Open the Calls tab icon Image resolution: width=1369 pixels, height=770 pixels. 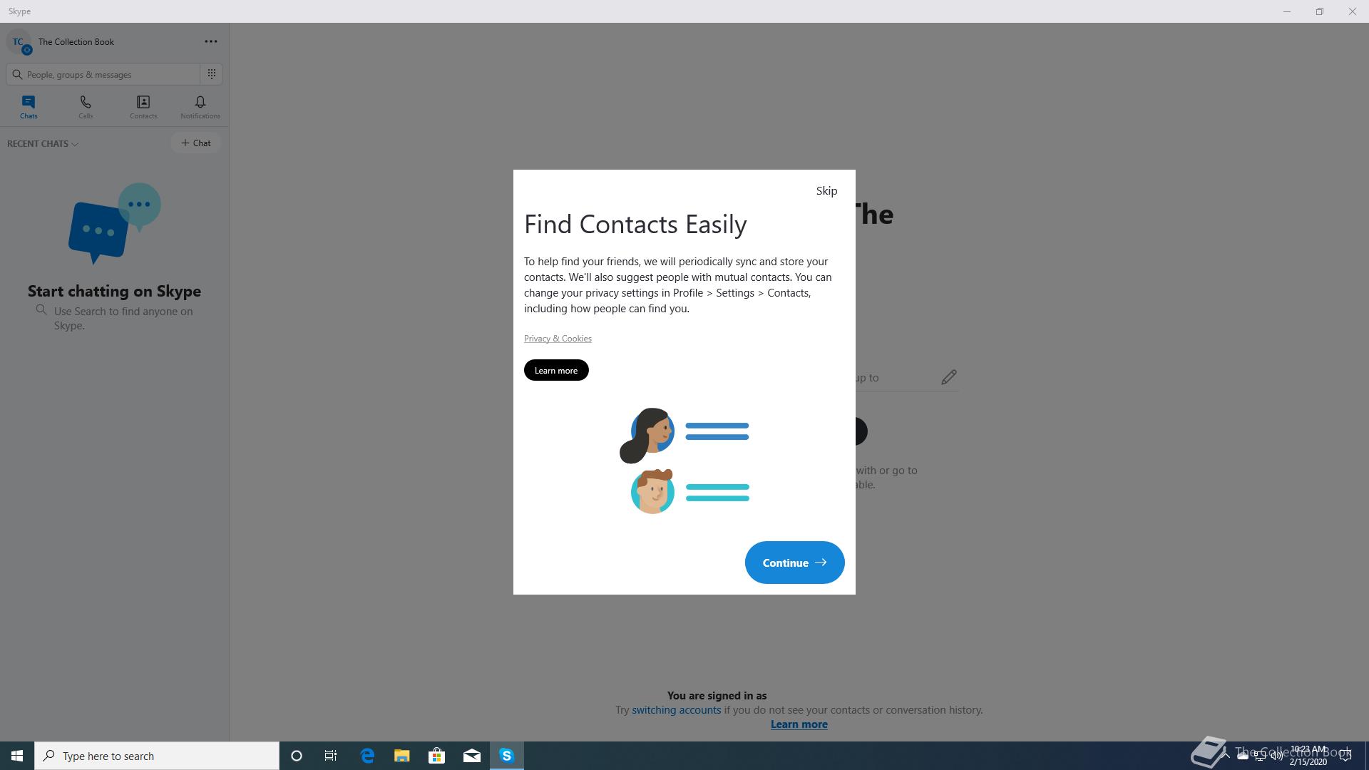(86, 102)
